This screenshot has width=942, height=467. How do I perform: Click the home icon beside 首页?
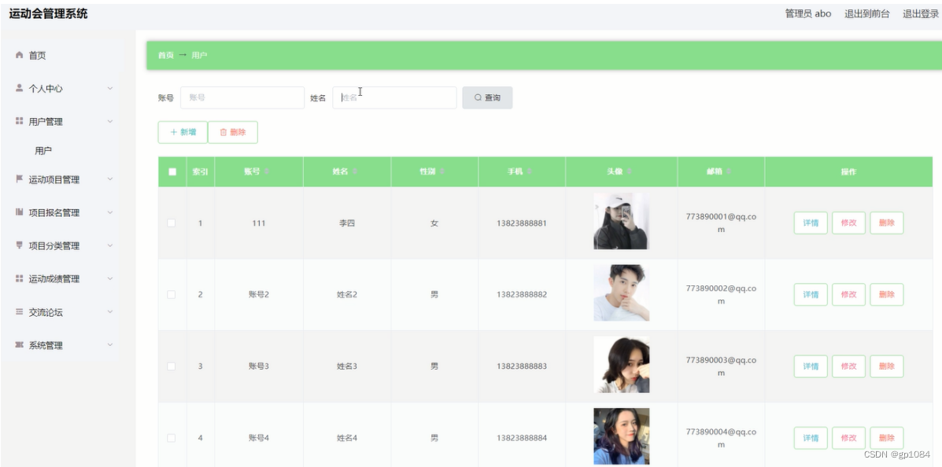click(20, 55)
